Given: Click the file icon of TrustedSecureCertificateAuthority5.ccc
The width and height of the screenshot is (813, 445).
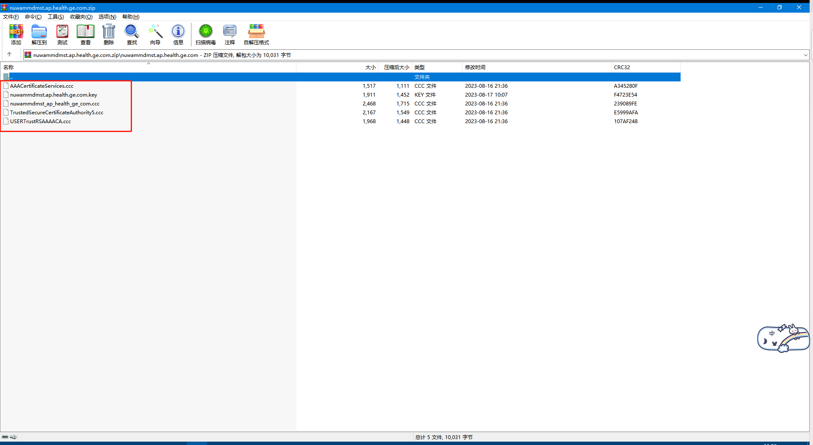Looking at the screenshot, I should [6, 112].
